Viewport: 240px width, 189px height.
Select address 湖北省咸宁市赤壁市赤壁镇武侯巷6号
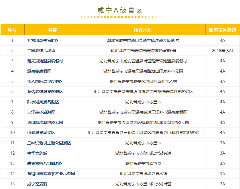point(143,51)
